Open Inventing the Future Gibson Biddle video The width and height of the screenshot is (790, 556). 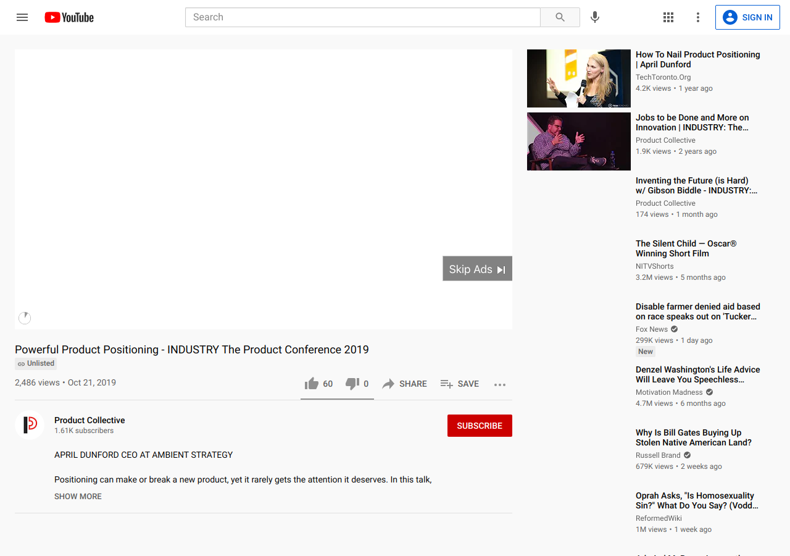(x=696, y=185)
